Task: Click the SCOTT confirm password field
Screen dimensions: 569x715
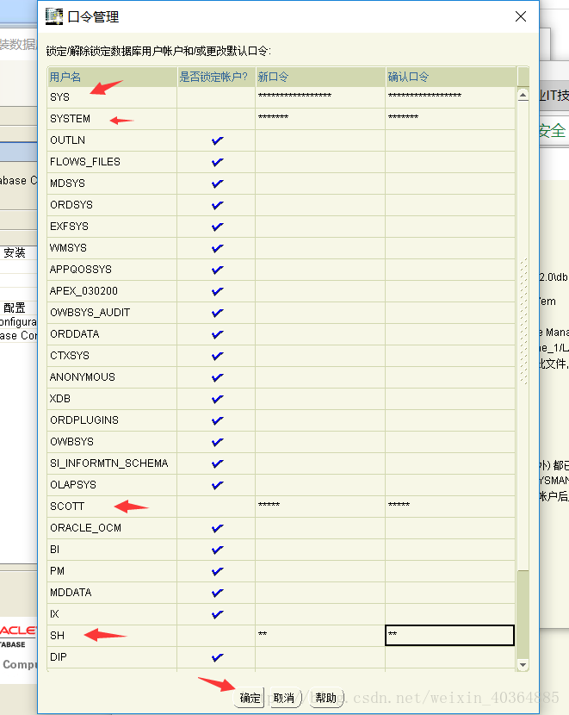Action: tap(450, 507)
